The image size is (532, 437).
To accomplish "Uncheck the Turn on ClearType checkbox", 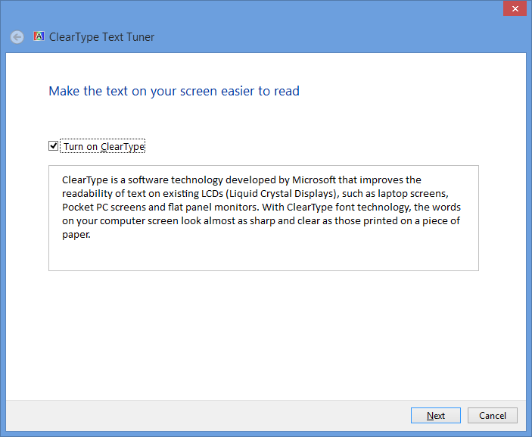I will coord(54,146).
